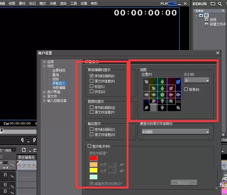The height and width of the screenshot is (195, 227).
Task: Select the center circle position in grid
Action: (x=162, y=95)
